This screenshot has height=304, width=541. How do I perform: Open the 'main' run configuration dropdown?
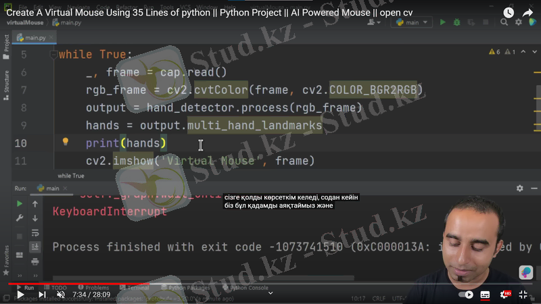pos(411,22)
